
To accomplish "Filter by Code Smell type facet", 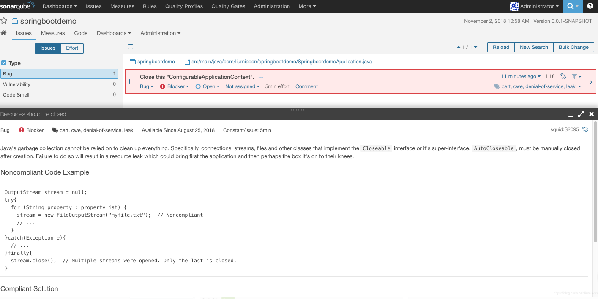I will pyautogui.click(x=60, y=95).
